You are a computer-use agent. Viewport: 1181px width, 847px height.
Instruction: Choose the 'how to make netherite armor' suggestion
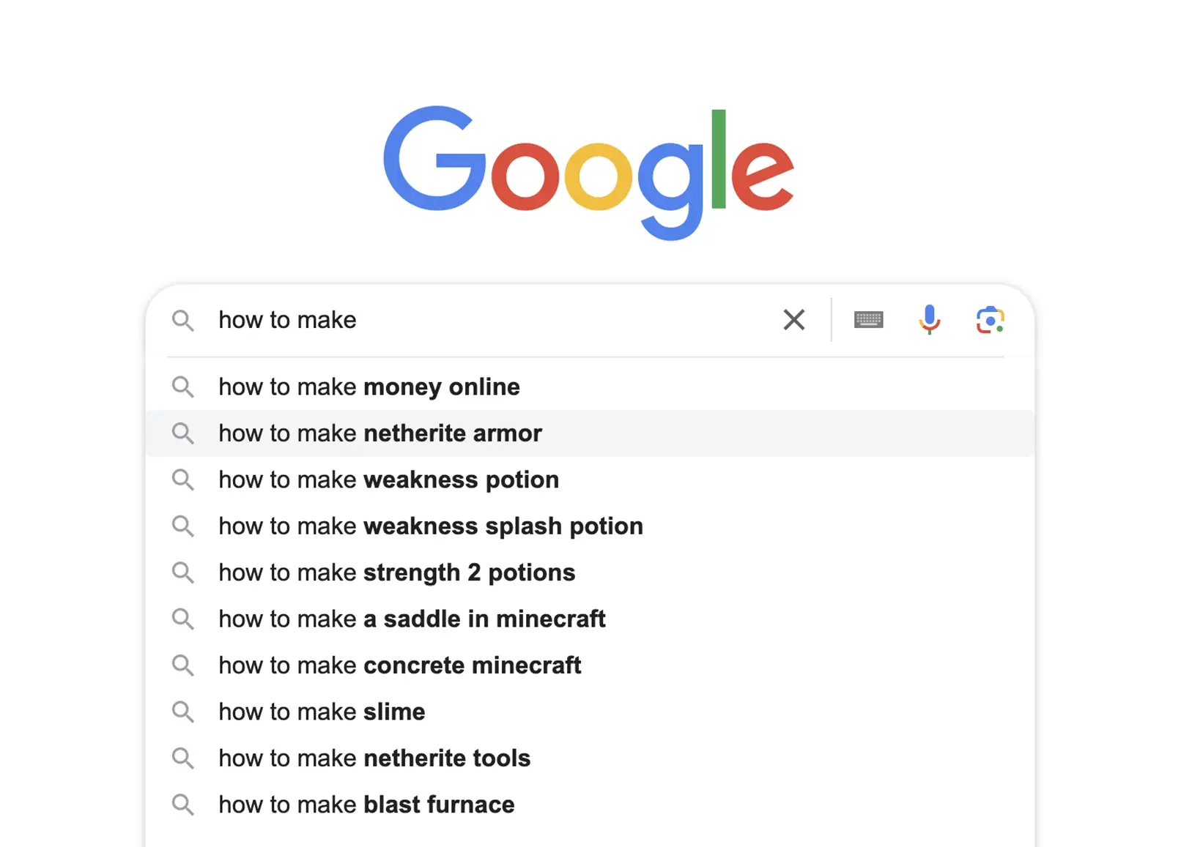coord(380,433)
